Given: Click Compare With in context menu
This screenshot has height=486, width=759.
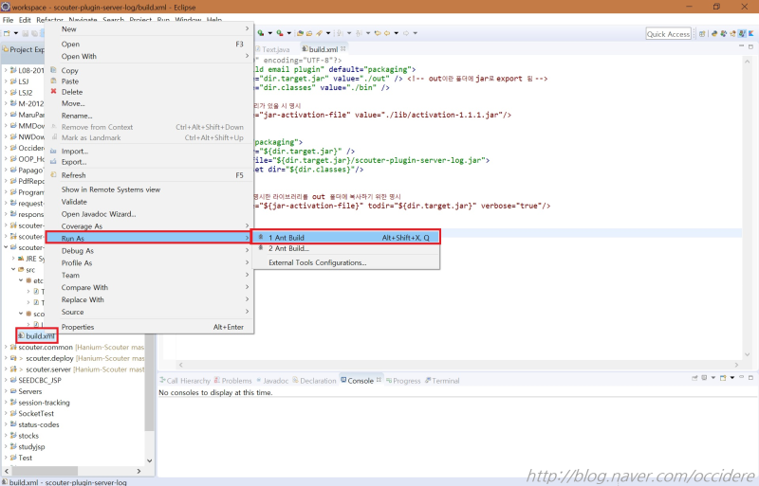Looking at the screenshot, I should tap(149, 287).
